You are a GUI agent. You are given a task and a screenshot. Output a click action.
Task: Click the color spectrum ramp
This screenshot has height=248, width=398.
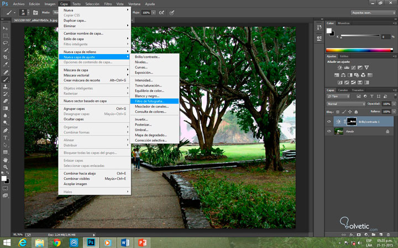click(359, 50)
